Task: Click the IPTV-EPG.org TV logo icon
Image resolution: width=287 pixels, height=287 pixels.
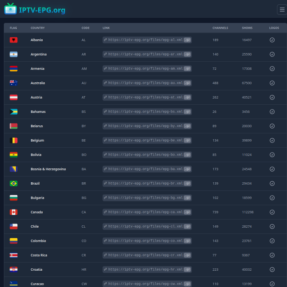Action: tap(11, 9)
